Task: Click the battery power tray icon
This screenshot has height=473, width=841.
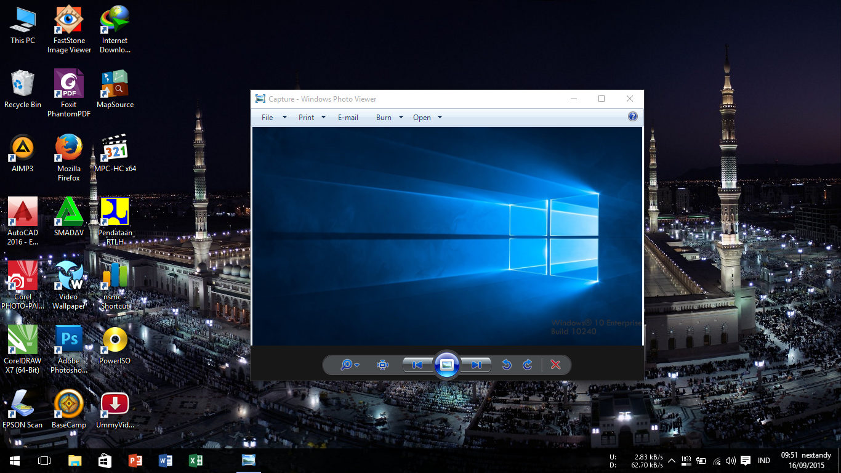Action: click(702, 461)
